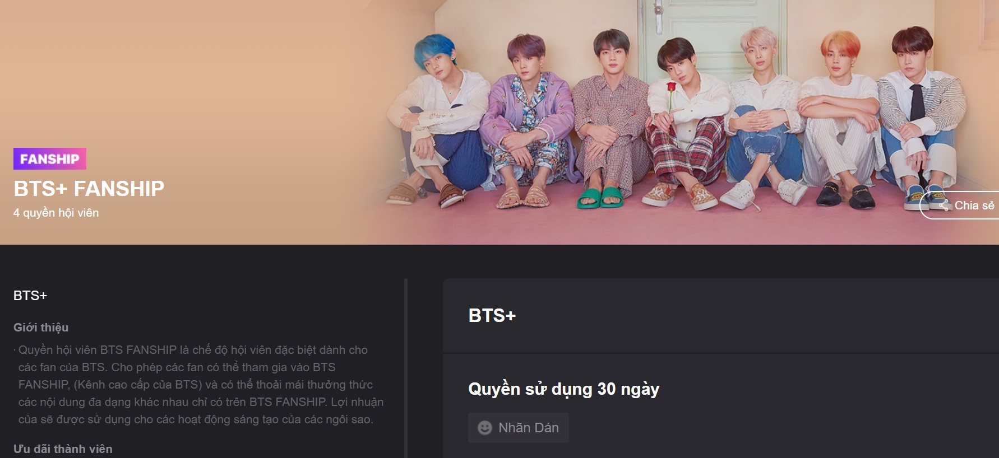
Task: Select the Nhãn Dán benefit chip
Action: tap(519, 428)
